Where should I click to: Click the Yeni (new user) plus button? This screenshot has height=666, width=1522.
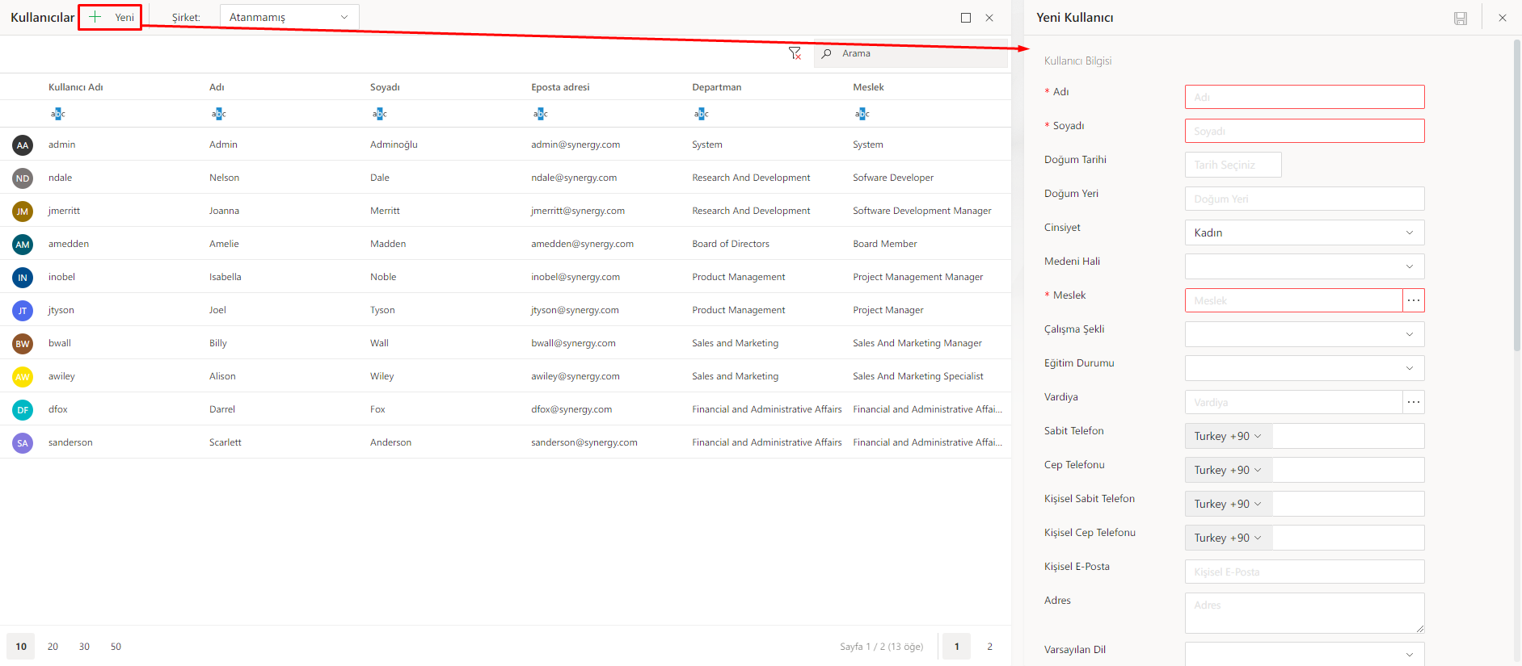click(x=111, y=17)
